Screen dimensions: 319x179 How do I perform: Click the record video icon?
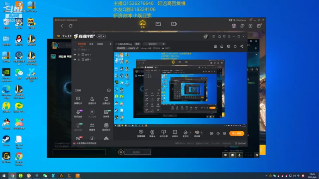[212, 134]
